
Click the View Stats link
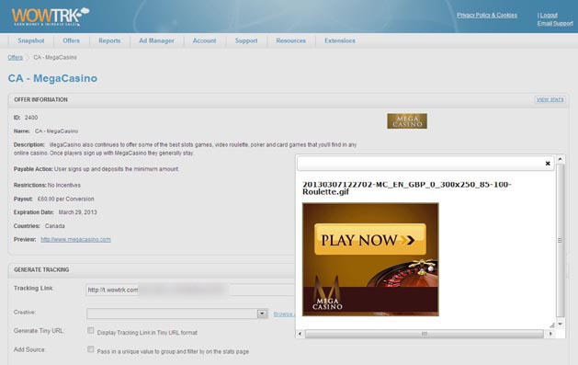click(x=550, y=99)
